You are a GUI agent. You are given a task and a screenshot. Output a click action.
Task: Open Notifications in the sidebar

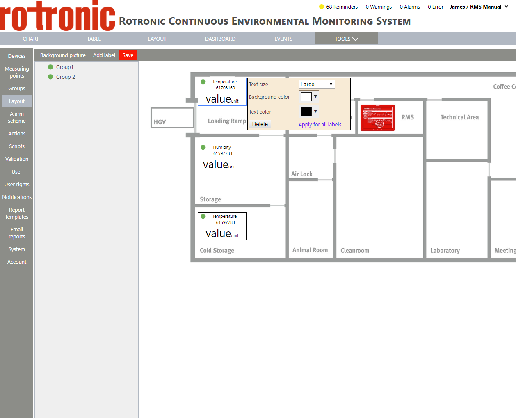click(x=17, y=197)
